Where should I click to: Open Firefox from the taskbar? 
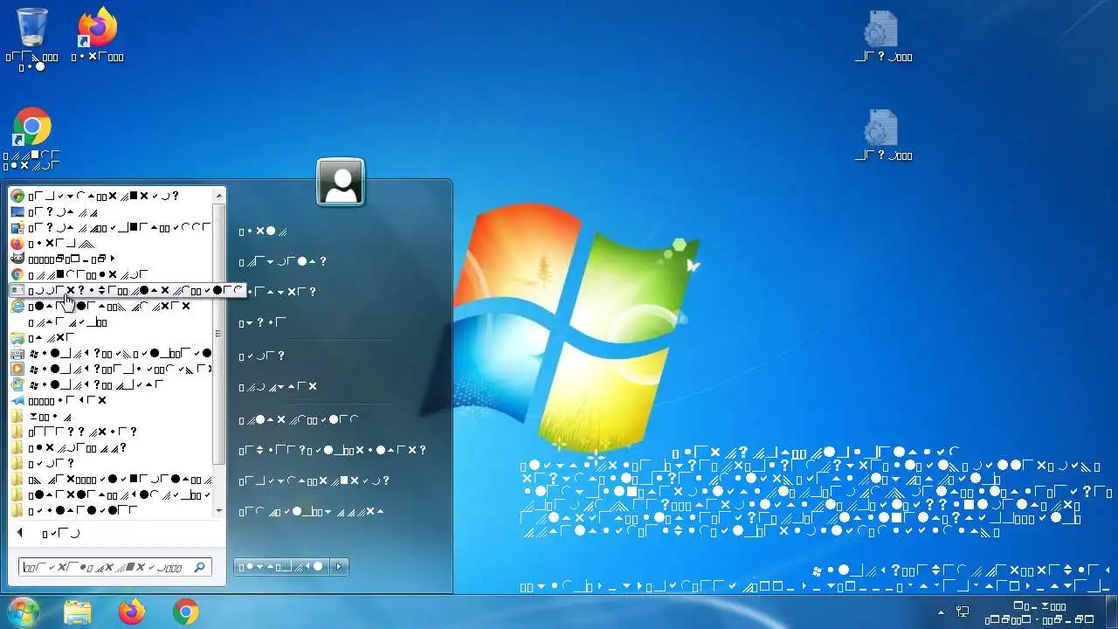click(x=132, y=612)
